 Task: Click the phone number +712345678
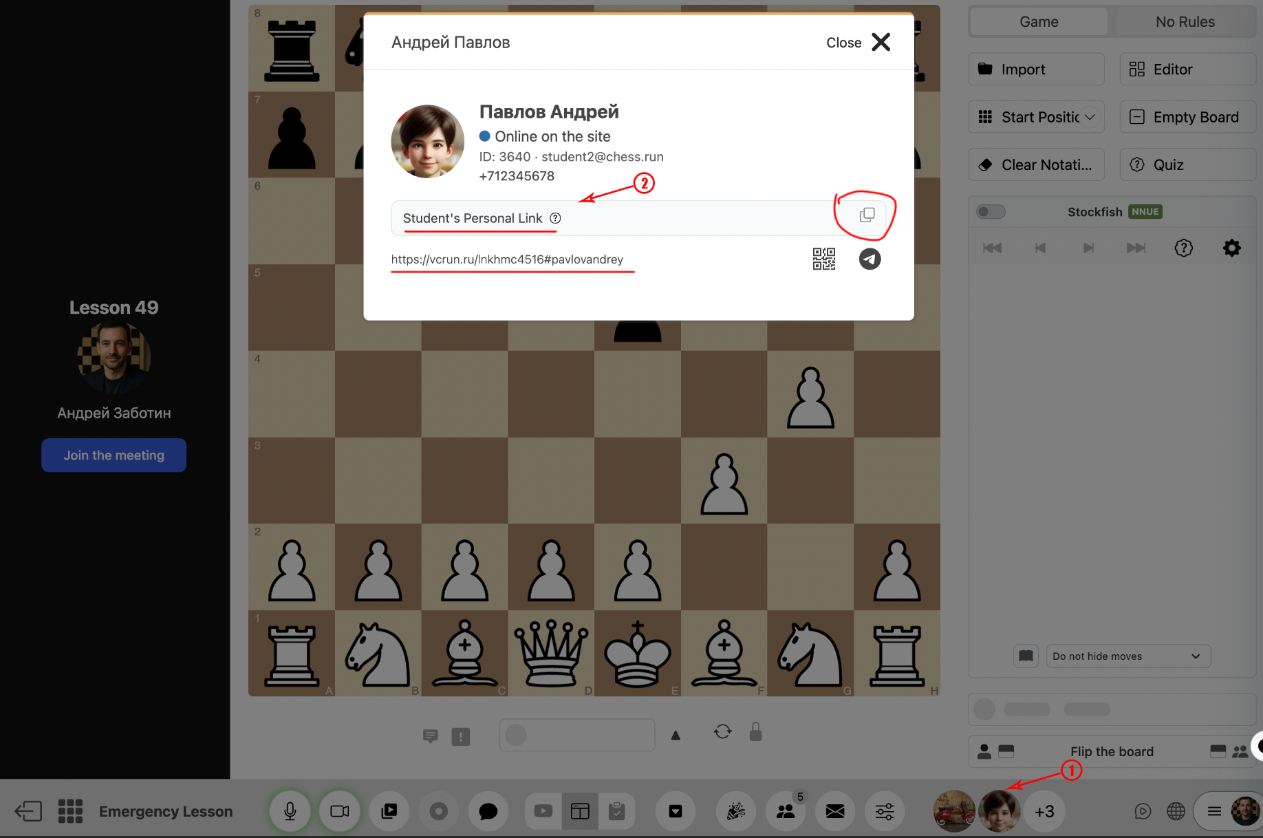(517, 176)
